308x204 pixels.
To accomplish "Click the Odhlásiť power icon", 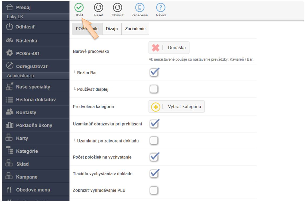I will pyautogui.click(x=9, y=27).
